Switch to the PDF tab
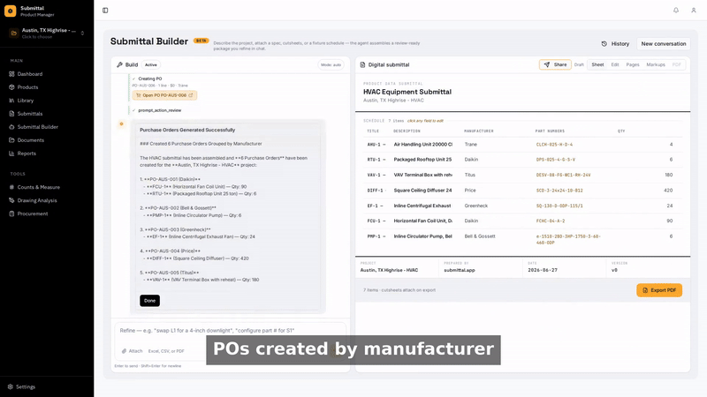 (676, 64)
